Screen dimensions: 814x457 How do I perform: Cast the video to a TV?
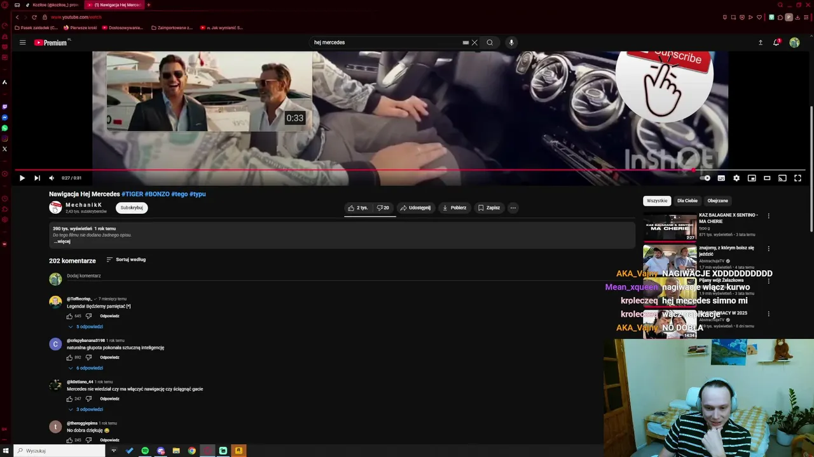click(x=782, y=178)
